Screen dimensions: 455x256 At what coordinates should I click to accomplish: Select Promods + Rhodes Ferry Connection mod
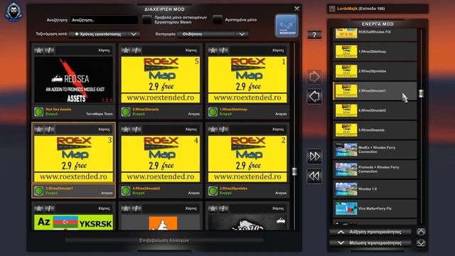click(375, 169)
